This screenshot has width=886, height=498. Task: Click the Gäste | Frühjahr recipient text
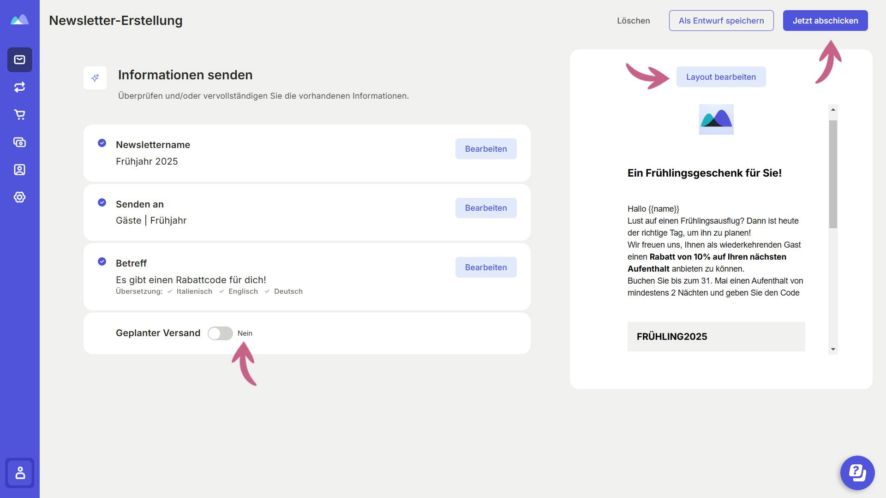[x=151, y=220]
